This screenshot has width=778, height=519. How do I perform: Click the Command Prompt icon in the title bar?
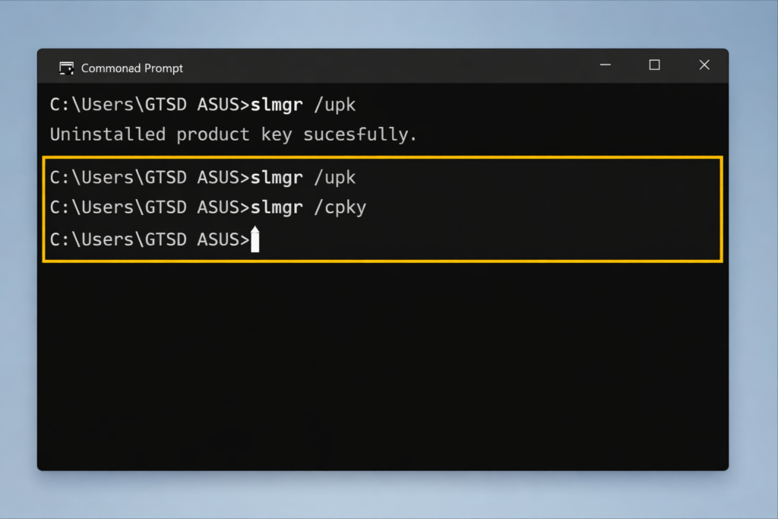tap(67, 67)
